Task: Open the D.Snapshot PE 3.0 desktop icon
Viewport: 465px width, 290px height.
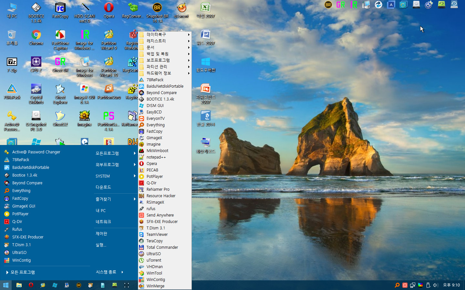Action: [36, 121]
